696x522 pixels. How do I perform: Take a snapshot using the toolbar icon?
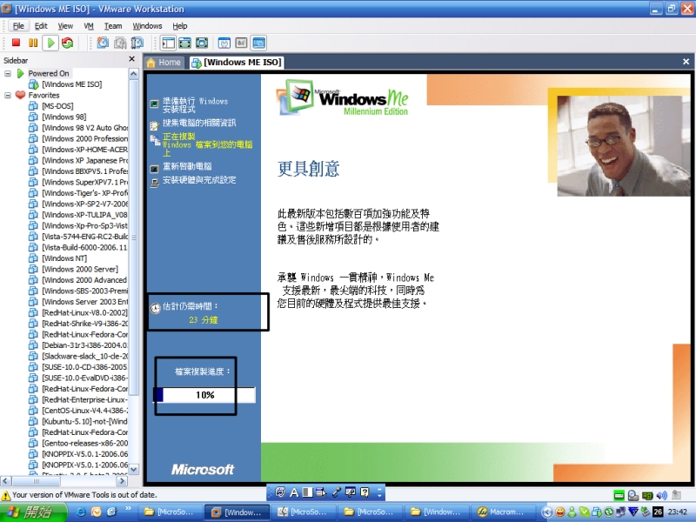(103, 43)
